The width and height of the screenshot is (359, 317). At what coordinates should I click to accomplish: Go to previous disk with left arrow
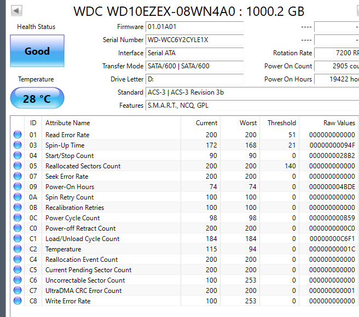[x=16, y=11]
